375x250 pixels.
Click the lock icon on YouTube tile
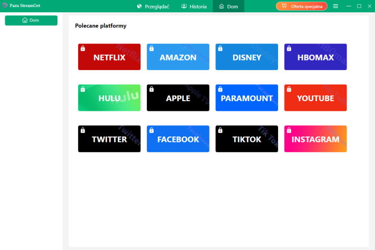(289, 89)
